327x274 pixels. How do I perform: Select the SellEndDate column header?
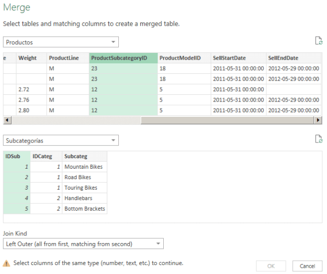pos(292,58)
